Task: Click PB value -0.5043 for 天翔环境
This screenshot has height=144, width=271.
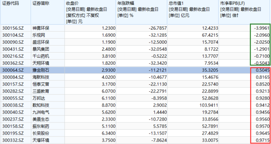Action: click(x=262, y=63)
